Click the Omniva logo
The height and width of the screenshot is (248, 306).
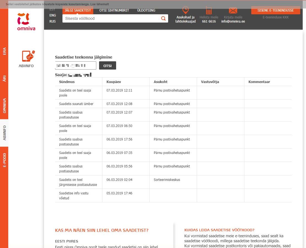pyautogui.click(x=26, y=21)
